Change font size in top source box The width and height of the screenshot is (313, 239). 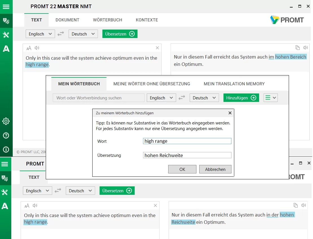click(29, 48)
